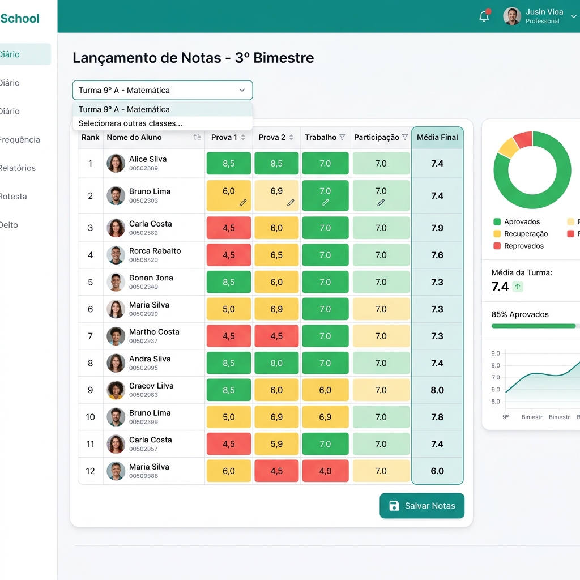Click Martho Costa student name
580x580 pixels.
pos(154,332)
